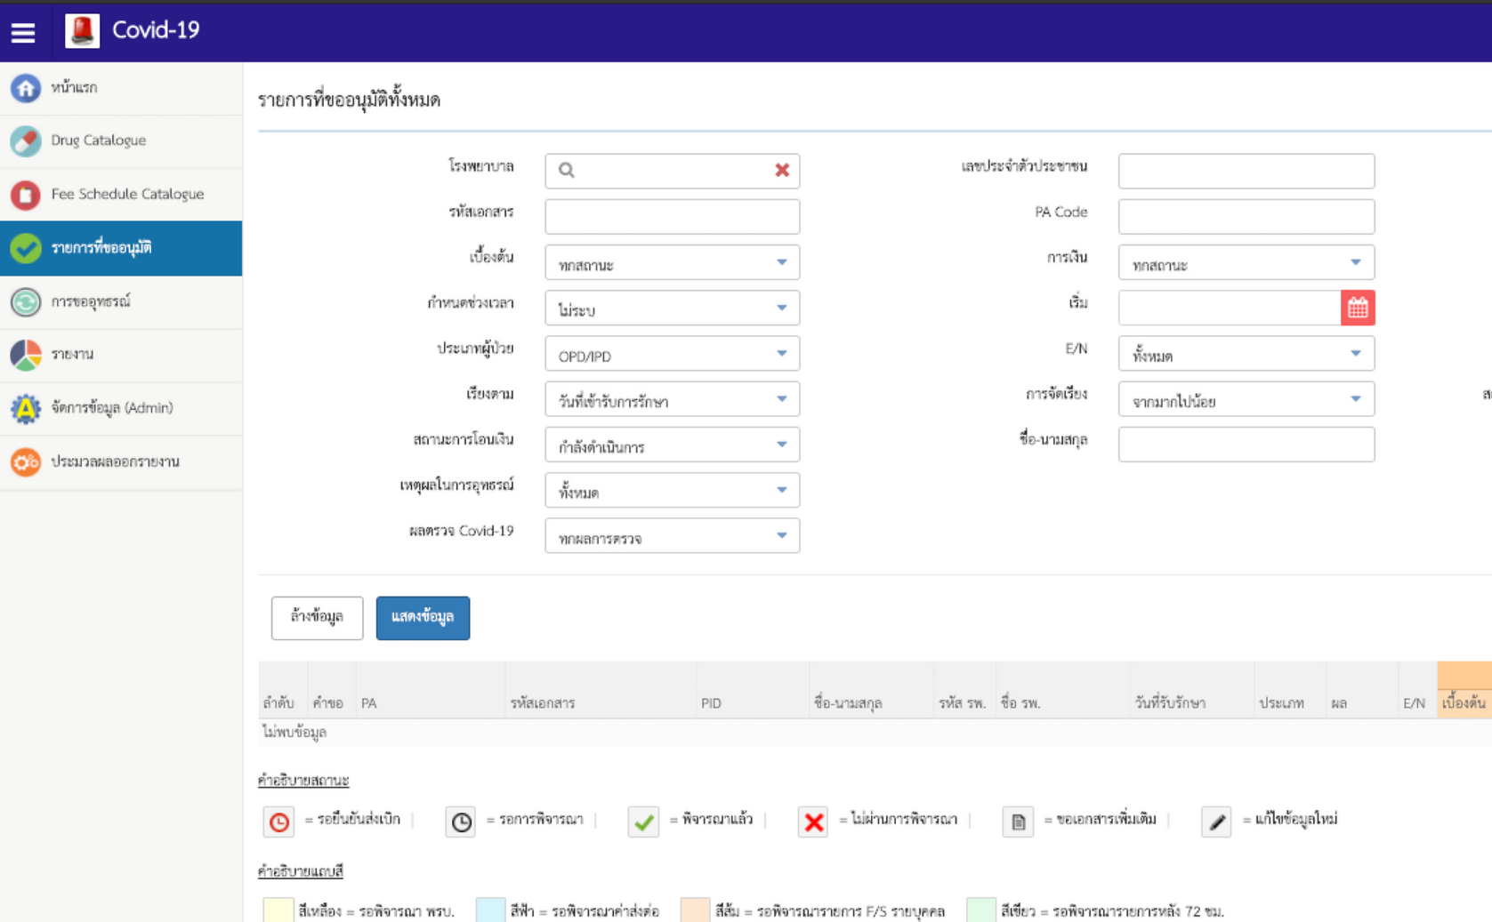Open the calendar picker for เริ่ม date

(x=1358, y=308)
